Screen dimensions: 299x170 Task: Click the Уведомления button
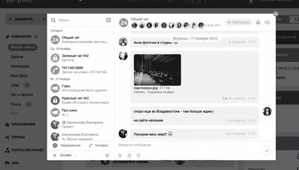66,146
